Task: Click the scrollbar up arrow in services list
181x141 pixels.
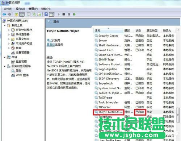Action: (x=178, y=30)
